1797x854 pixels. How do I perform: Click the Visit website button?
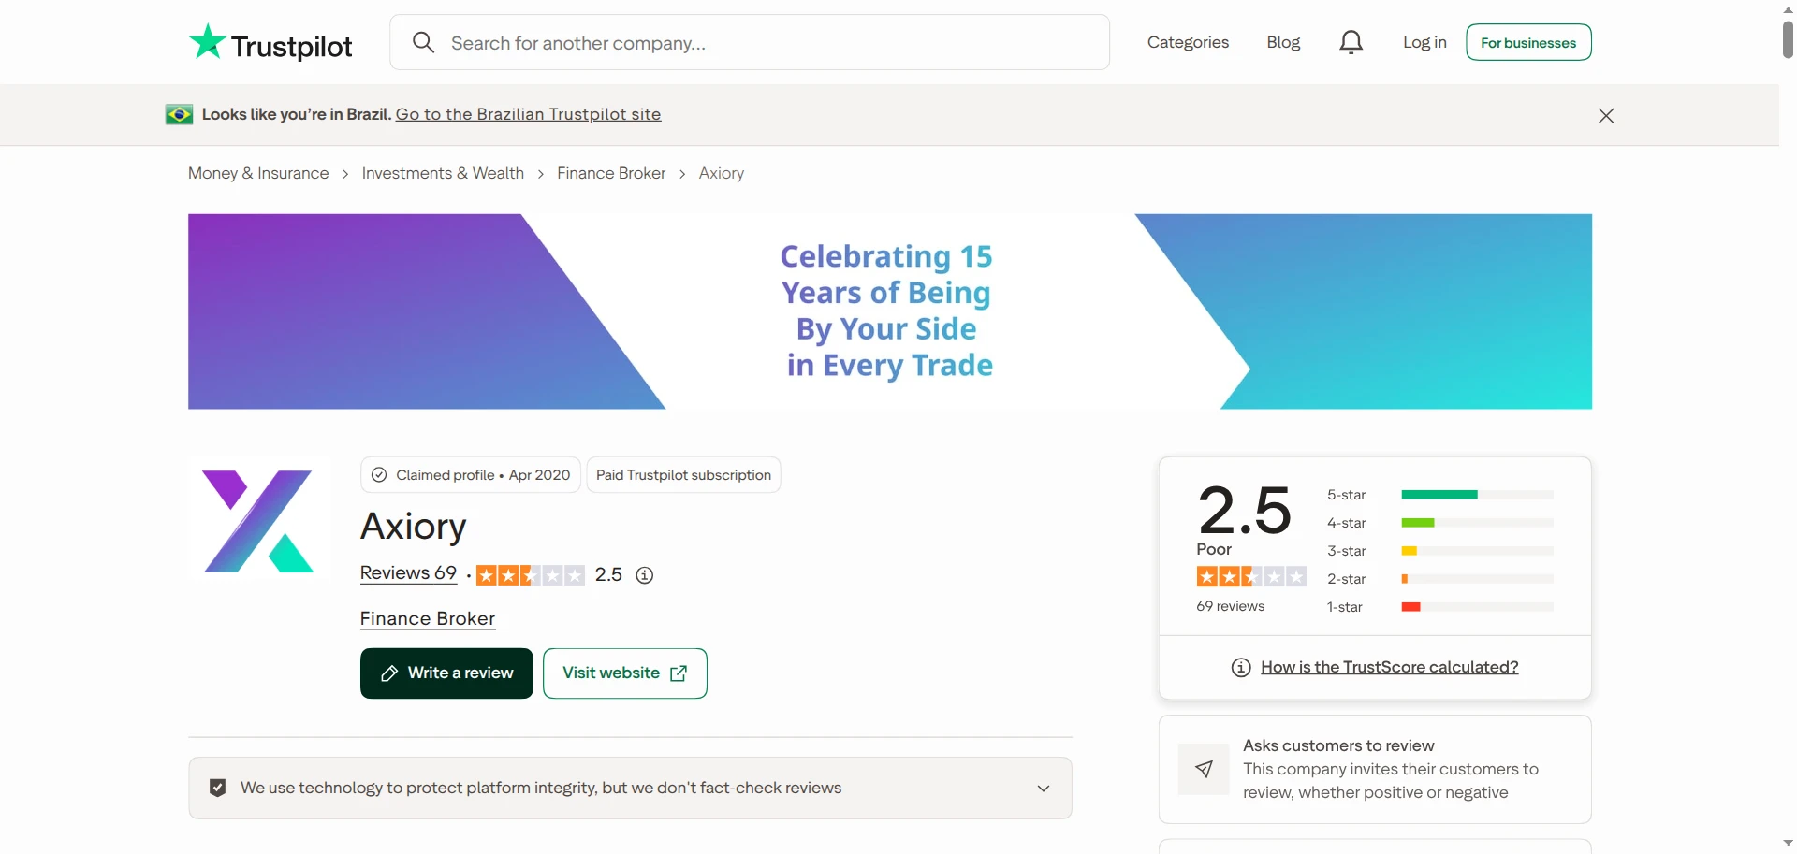[x=625, y=673]
